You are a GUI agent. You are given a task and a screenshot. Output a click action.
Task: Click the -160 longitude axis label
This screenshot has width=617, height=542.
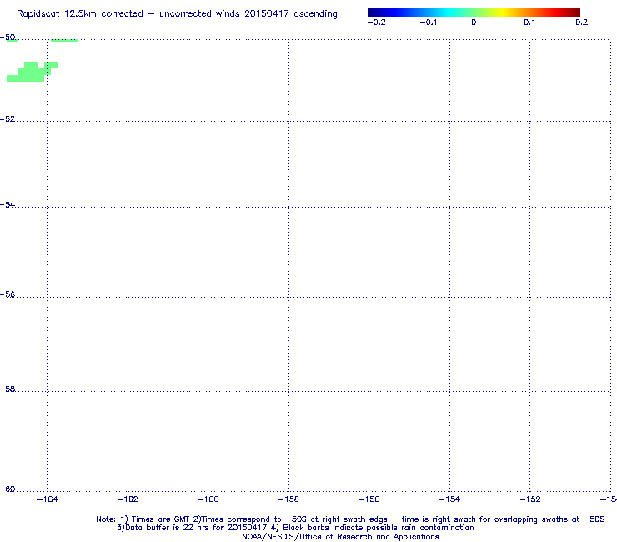(208, 499)
